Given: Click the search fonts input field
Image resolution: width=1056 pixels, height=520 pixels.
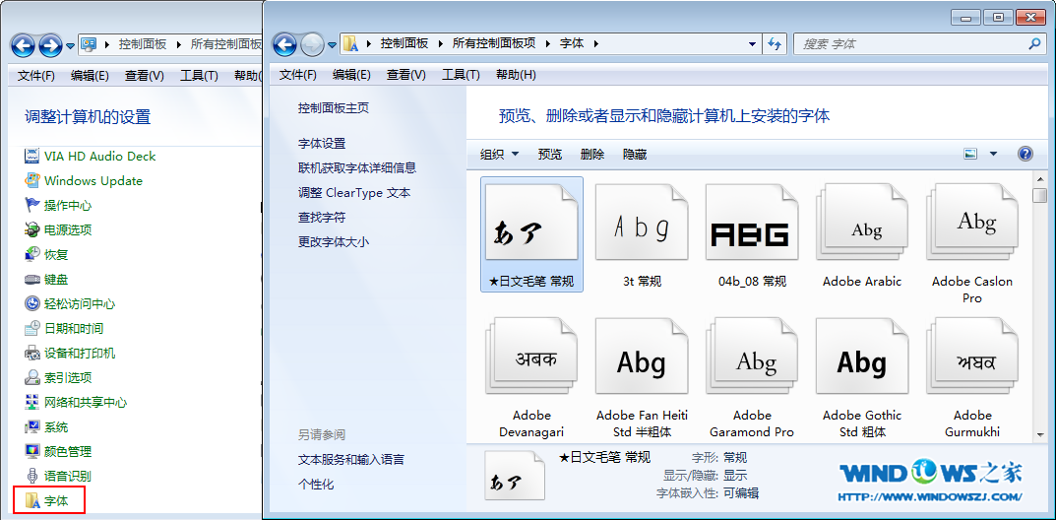Looking at the screenshot, I should (910, 44).
